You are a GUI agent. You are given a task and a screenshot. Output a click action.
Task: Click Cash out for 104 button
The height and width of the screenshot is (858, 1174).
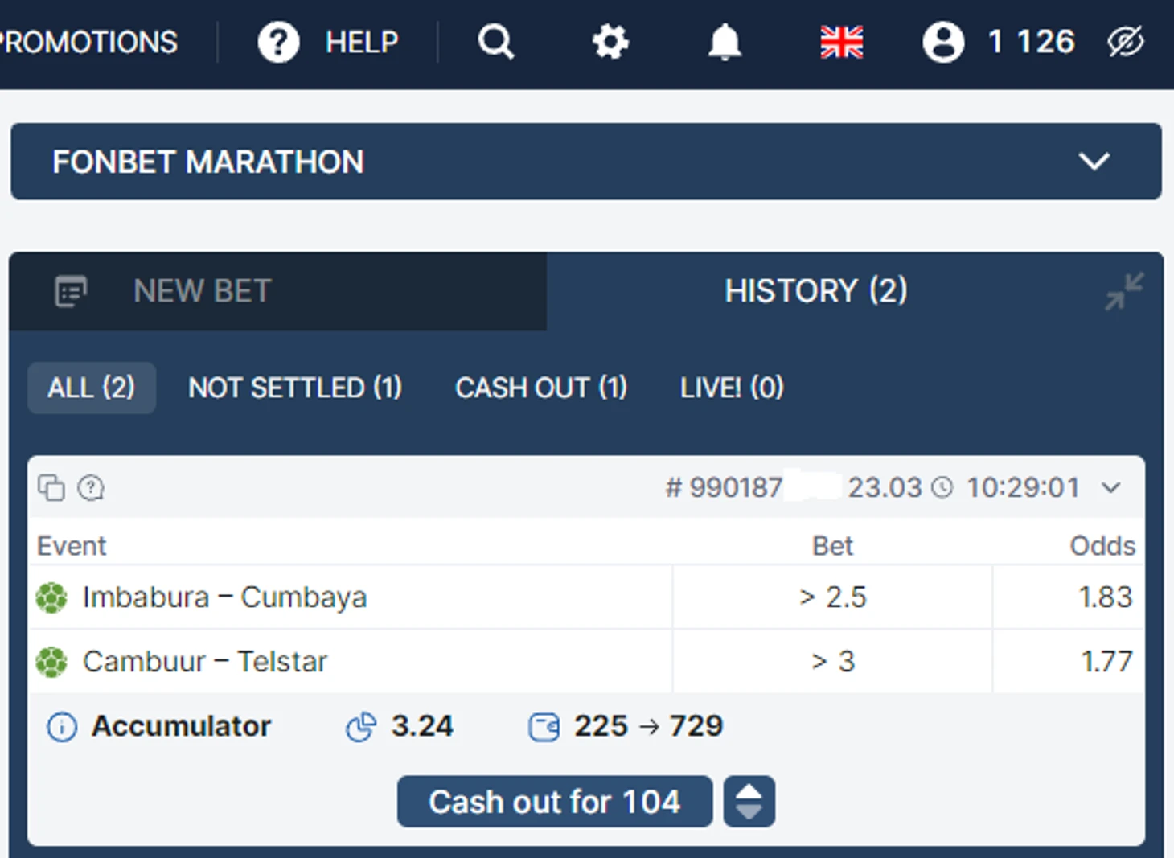[555, 802]
